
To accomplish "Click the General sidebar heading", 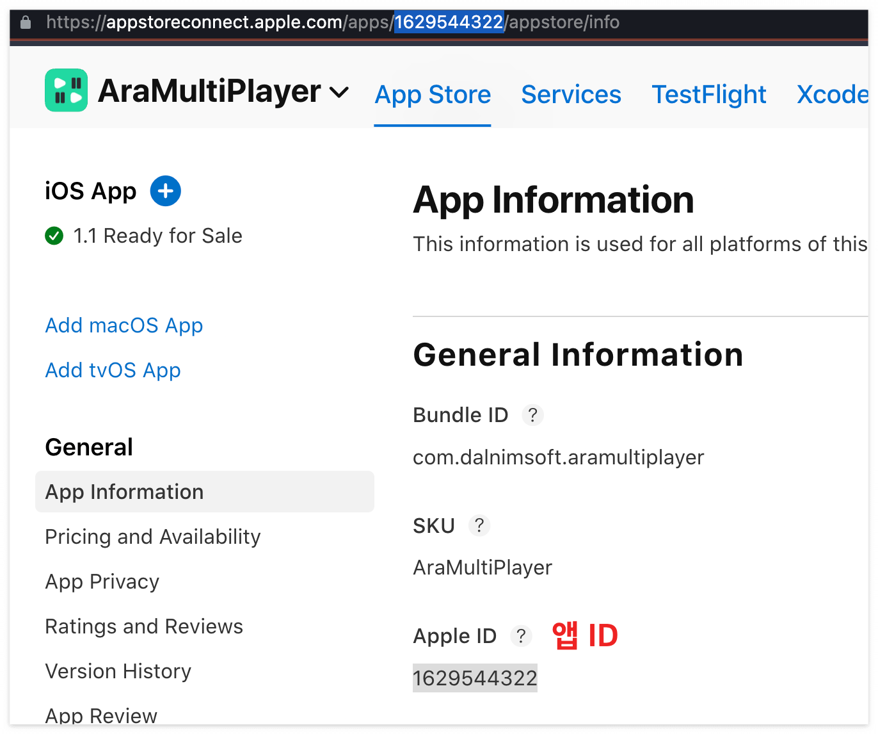I will tap(89, 447).
